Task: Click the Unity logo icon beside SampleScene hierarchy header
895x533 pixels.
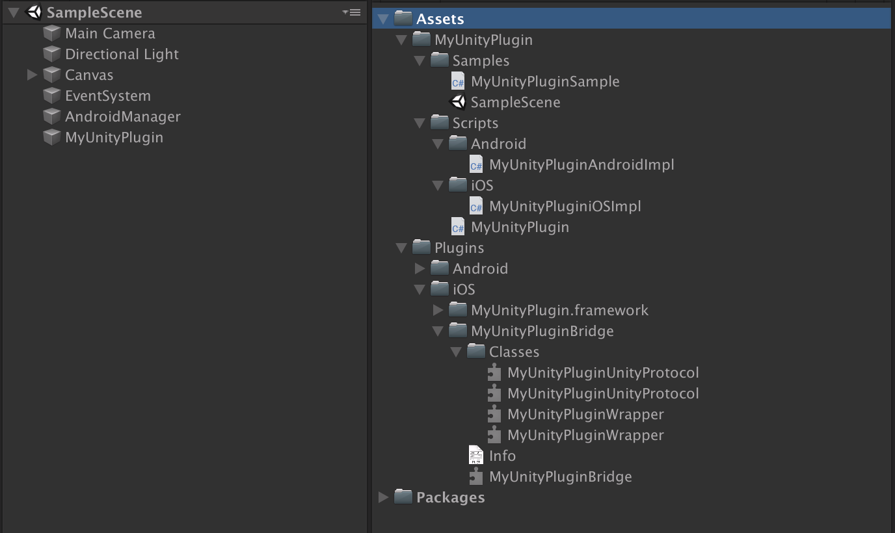Action: coord(34,12)
